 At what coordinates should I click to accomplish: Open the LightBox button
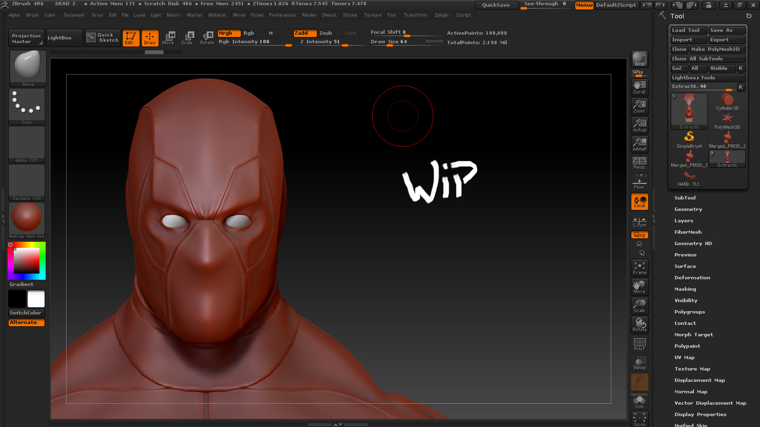click(64, 38)
